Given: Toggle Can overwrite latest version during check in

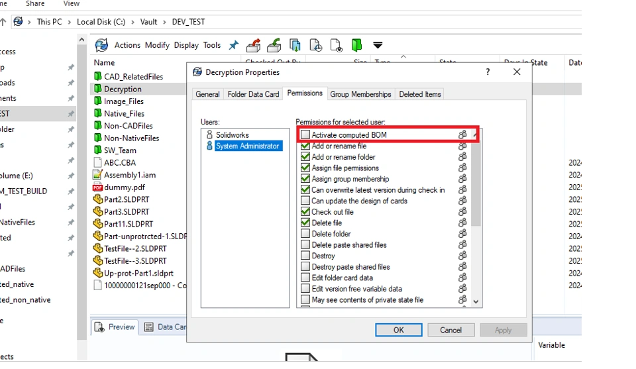Looking at the screenshot, I should click(x=305, y=189).
